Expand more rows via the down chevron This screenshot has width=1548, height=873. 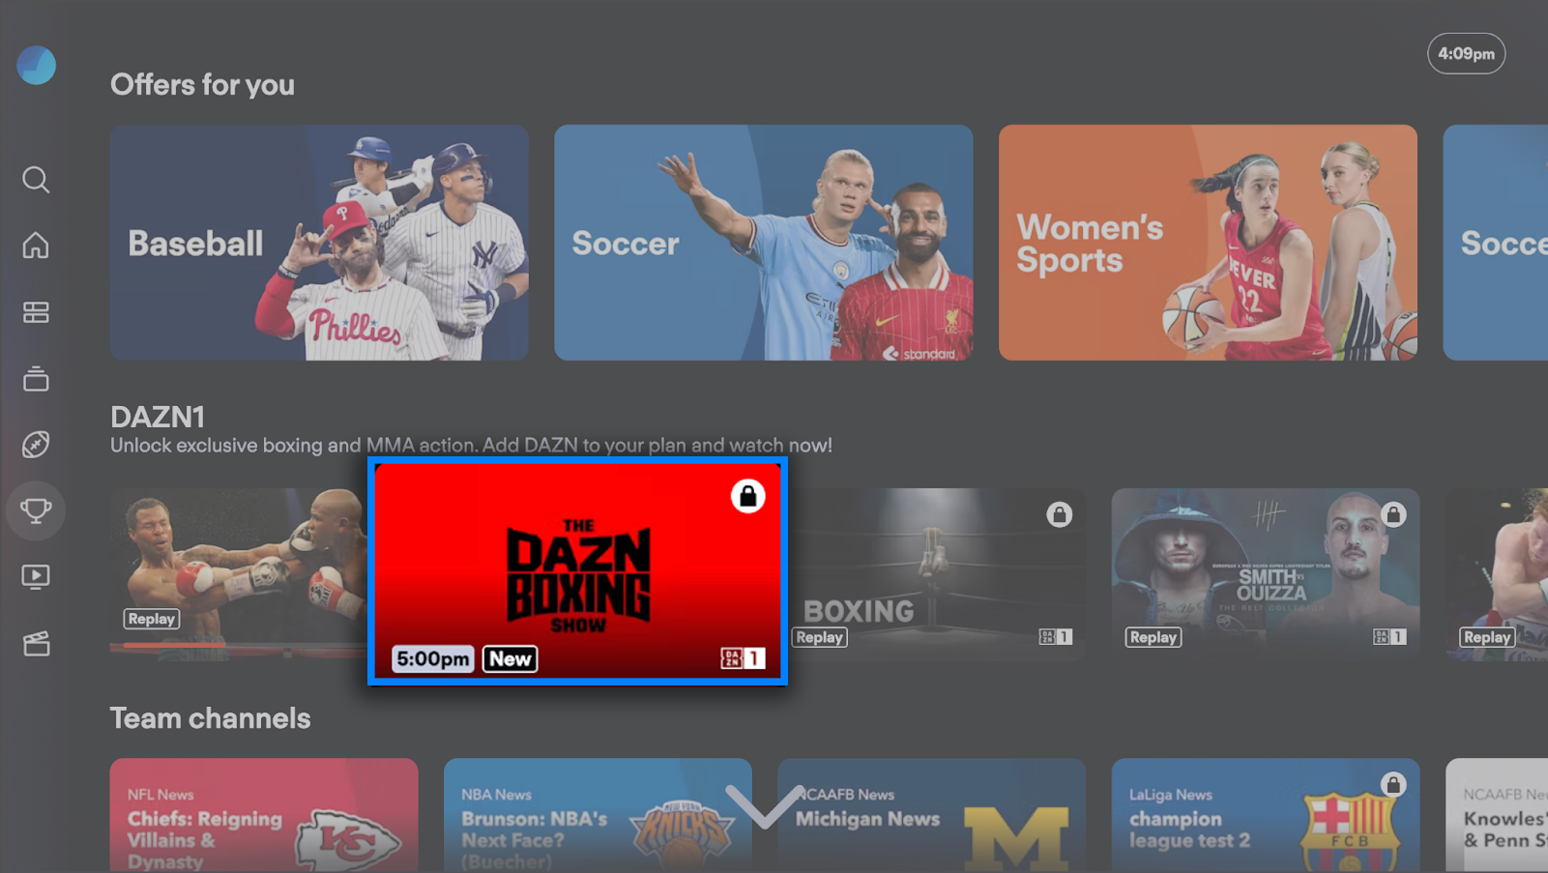click(764, 812)
